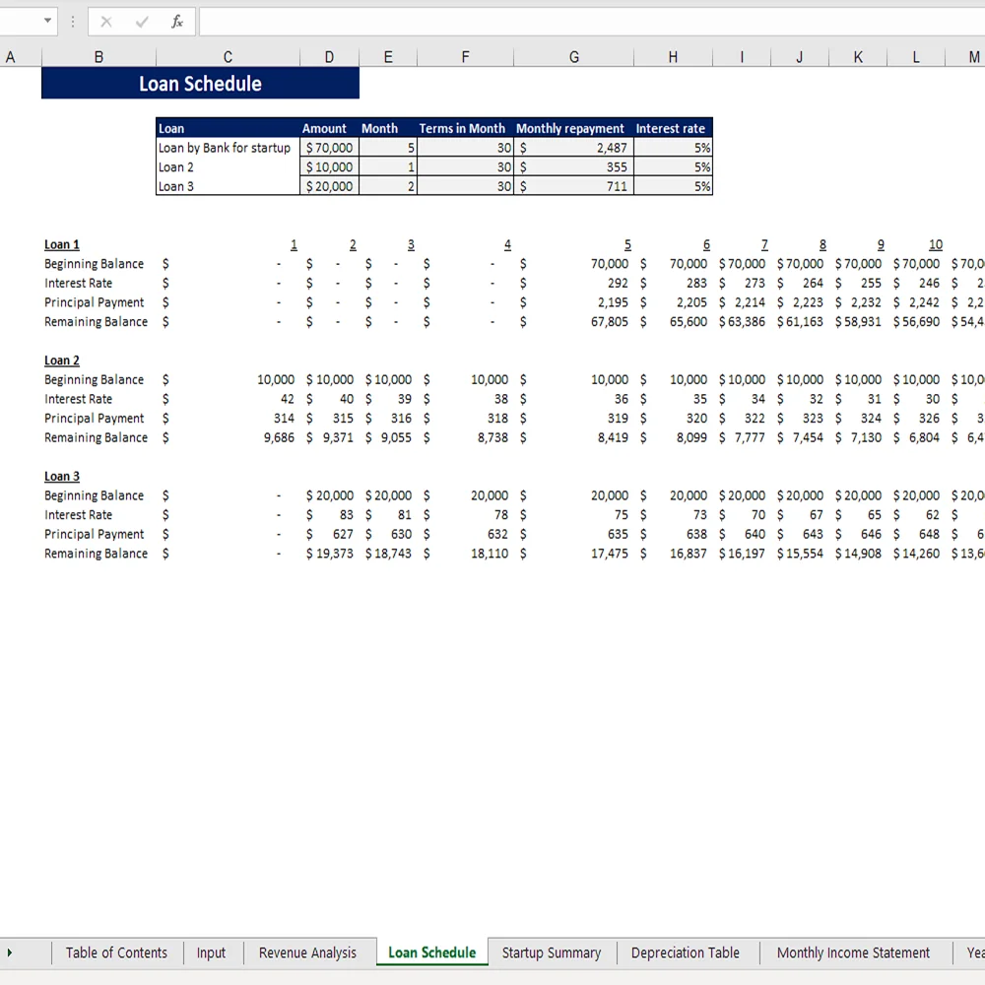Select column G header
This screenshot has height=985, width=985.
point(574,58)
